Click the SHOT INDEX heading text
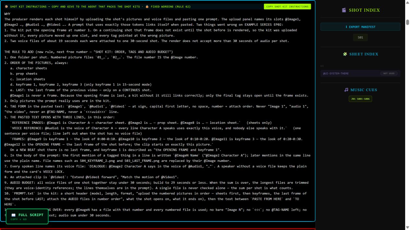 364,10
